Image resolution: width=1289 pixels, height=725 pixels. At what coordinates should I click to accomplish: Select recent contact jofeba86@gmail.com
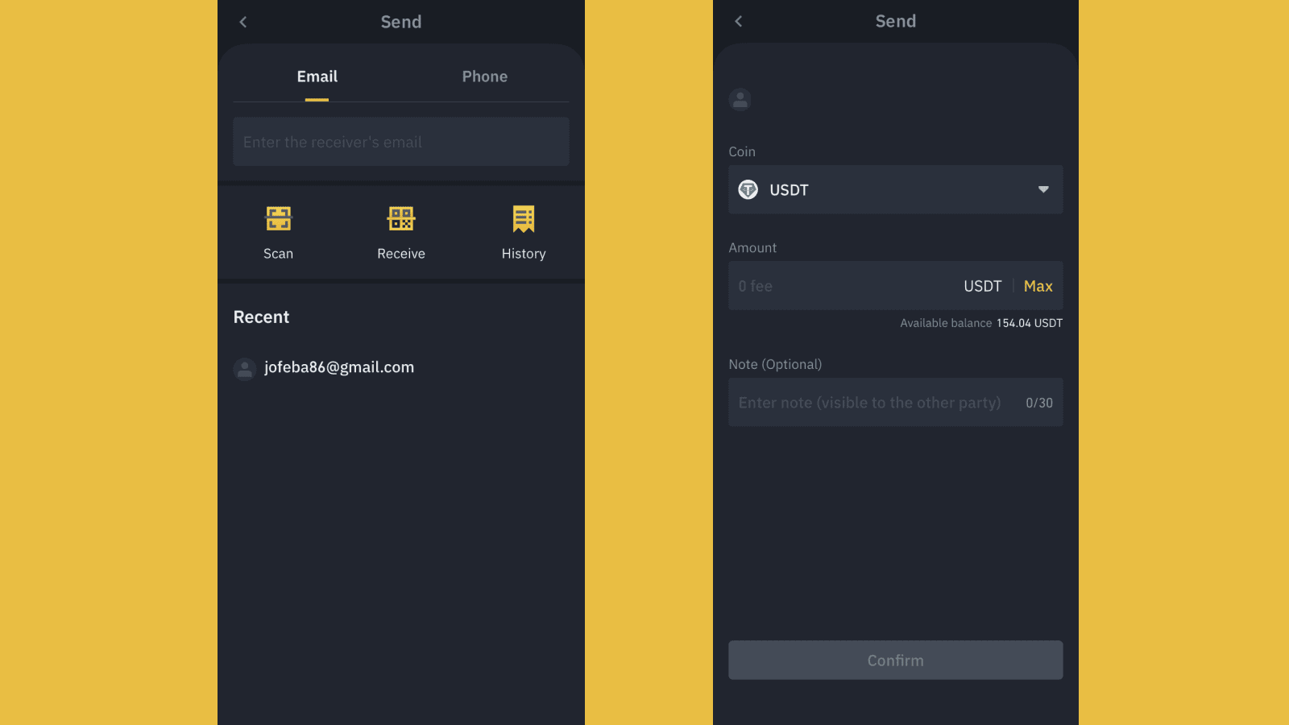click(x=339, y=367)
